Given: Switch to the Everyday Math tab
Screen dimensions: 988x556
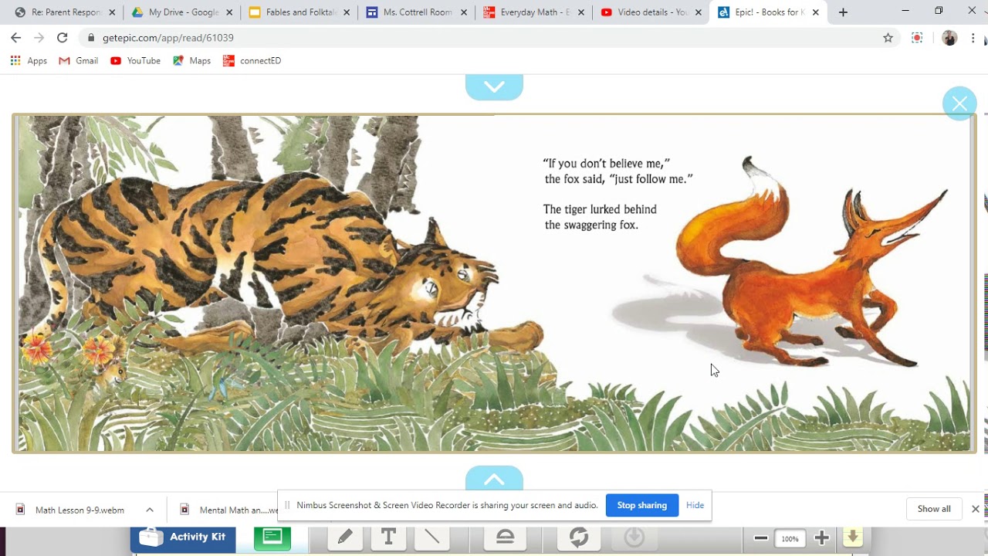Looking at the screenshot, I should point(533,12).
